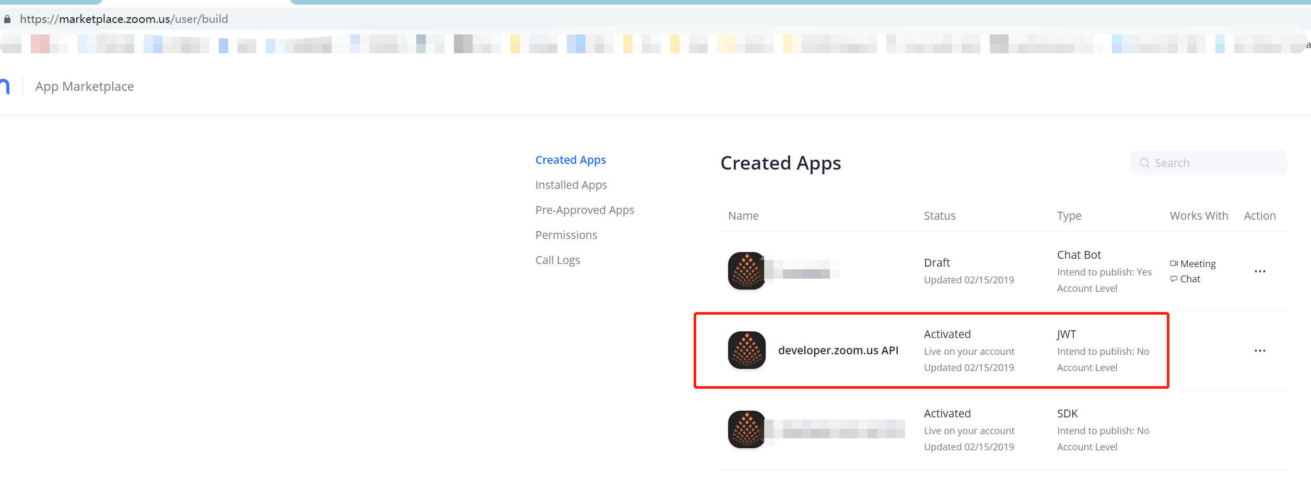Click the search magnifier icon
This screenshot has width=1311, height=479.
1144,163
